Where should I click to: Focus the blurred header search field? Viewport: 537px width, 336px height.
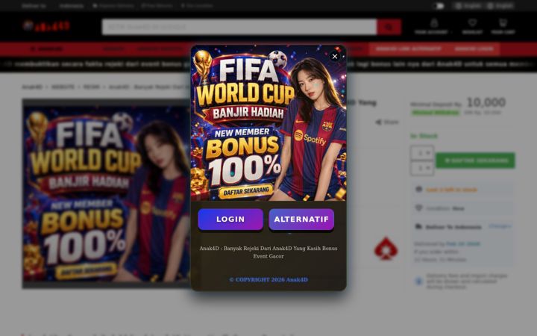239,27
